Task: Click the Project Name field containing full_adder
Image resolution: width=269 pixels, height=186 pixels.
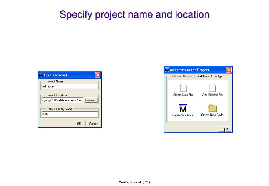Action: 70,86
